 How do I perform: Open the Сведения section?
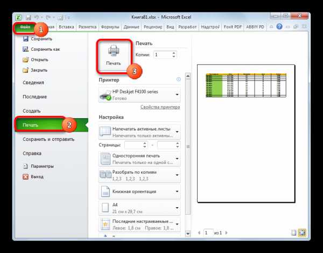pyautogui.click(x=33, y=83)
